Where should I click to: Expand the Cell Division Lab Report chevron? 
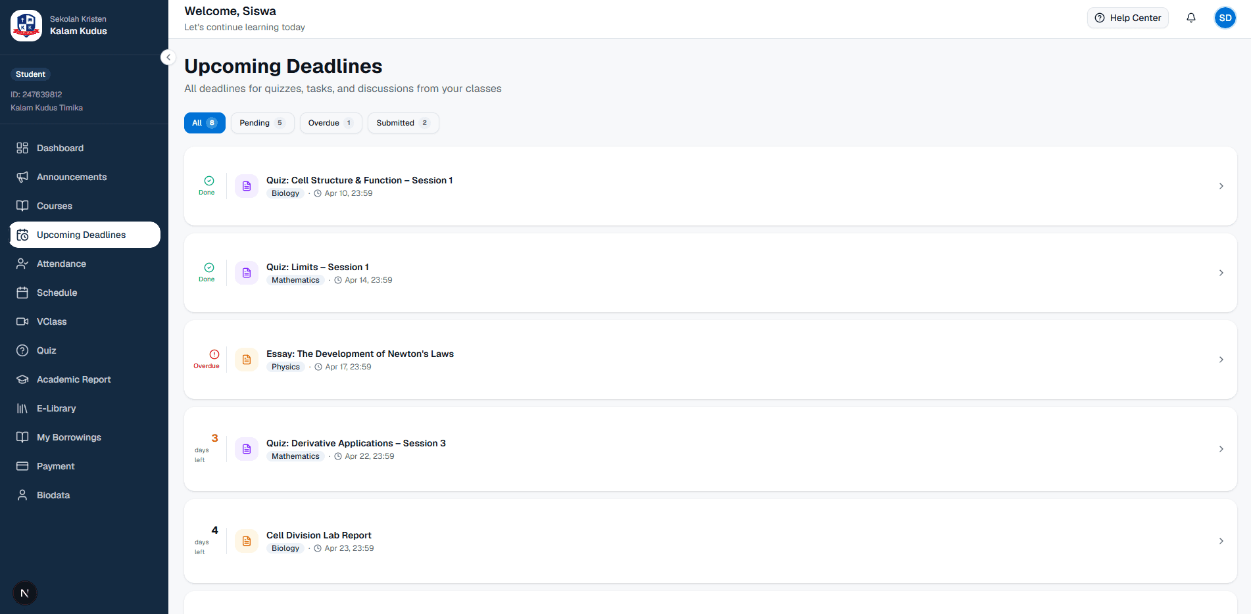[x=1221, y=541]
